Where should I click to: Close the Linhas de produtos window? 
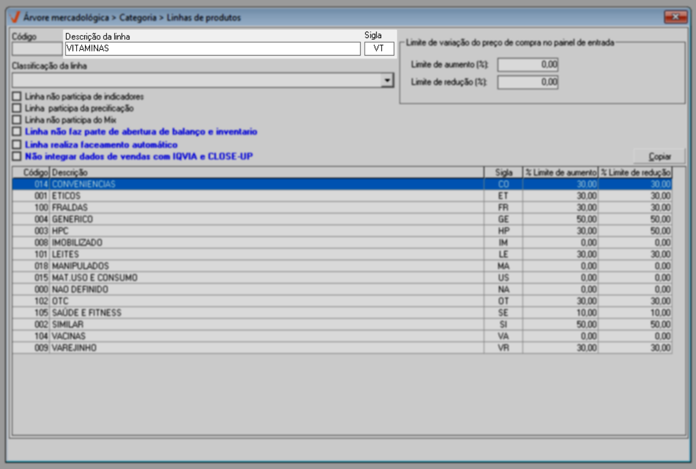675,17
